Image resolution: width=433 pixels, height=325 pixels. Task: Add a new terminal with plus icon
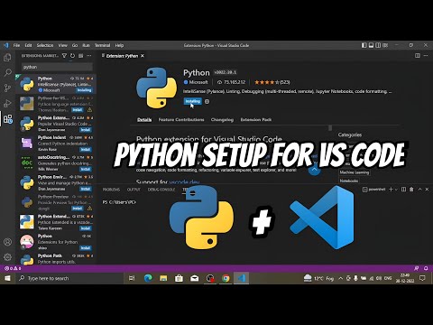[391, 190]
